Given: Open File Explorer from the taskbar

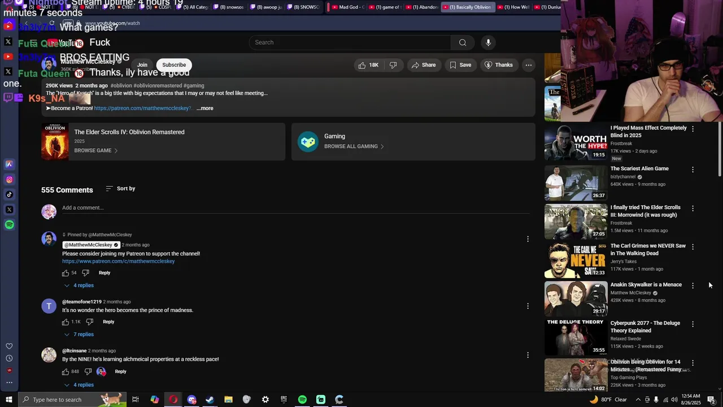Looking at the screenshot, I should point(228,400).
